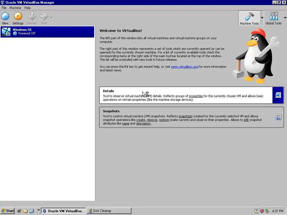Click the snapshots link in Snapshots description
The width and height of the screenshot is (287, 215).
tap(186, 116)
